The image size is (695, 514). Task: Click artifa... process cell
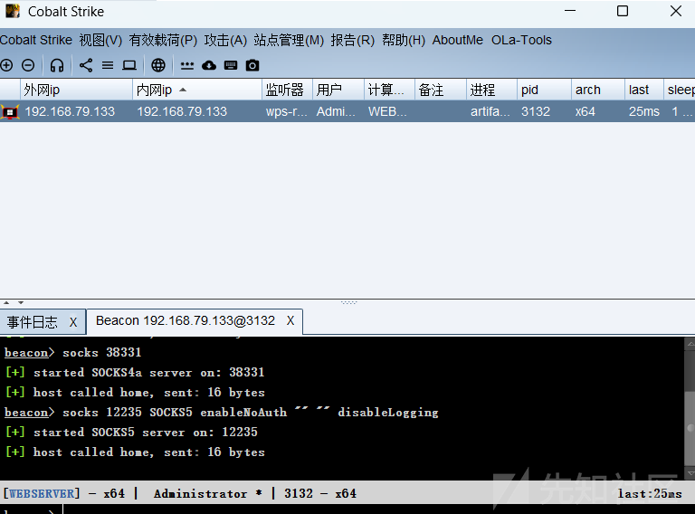(490, 111)
